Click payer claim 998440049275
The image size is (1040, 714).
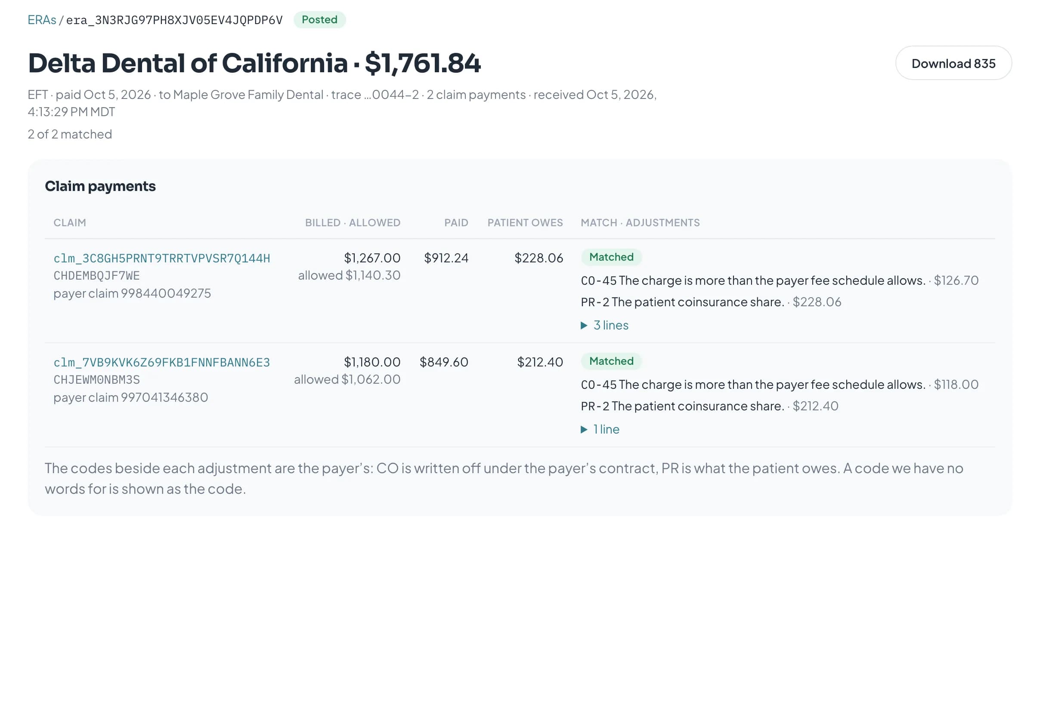132,293
